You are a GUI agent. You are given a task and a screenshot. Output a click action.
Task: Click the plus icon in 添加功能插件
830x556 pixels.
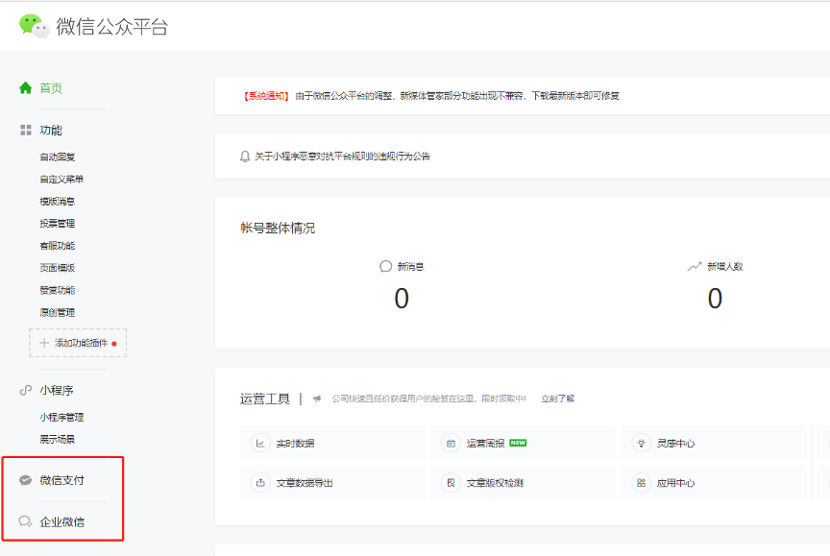coord(44,343)
